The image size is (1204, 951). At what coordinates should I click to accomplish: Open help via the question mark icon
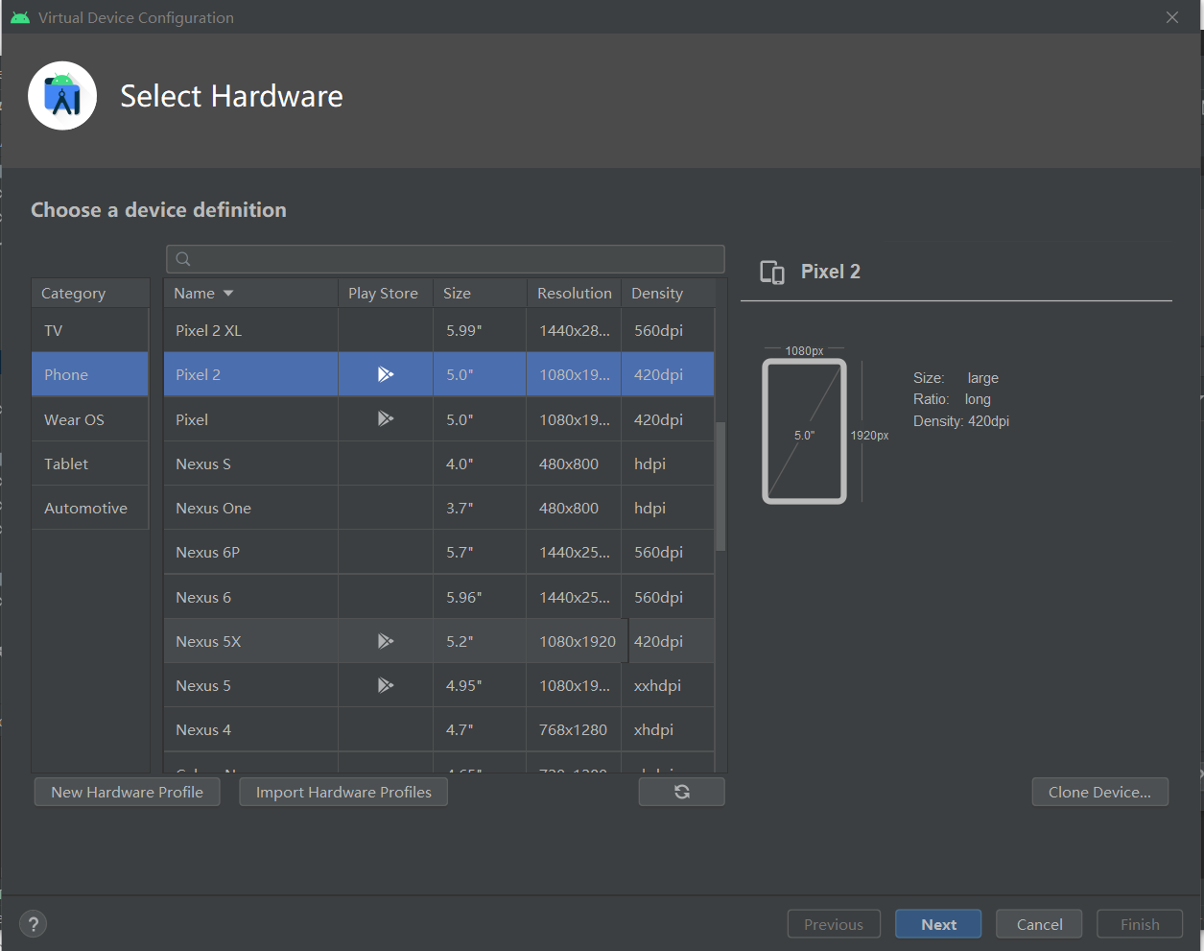[x=34, y=924]
